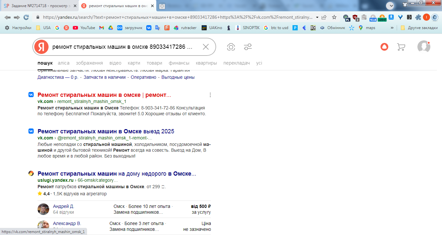The image size is (442, 235).
Task: Expand the address bar dropdown arrow
Action: click(x=317, y=17)
